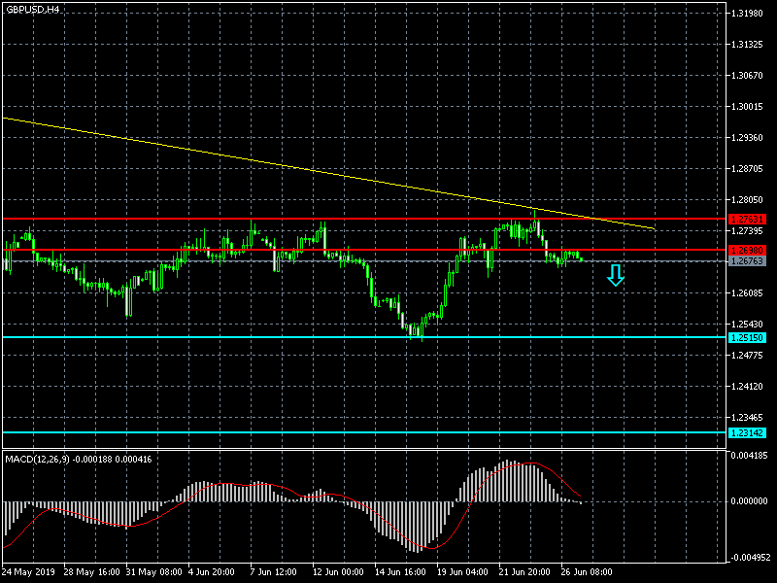Image resolution: width=777 pixels, height=583 pixels.
Task: Click the 24 May 2019 date label
Action: [28, 572]
